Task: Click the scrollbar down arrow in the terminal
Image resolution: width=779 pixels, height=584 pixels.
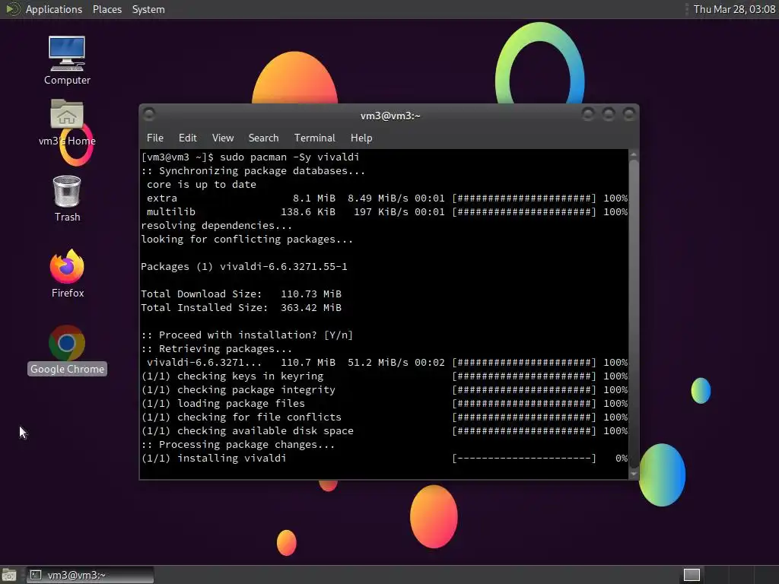Action: click(x=634, y=474)
